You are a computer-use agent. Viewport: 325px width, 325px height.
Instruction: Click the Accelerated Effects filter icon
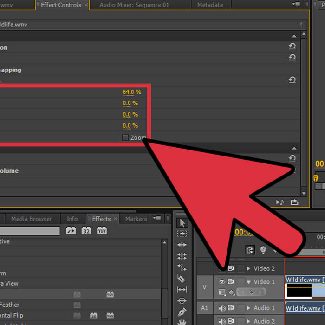[x=71, y=231]
